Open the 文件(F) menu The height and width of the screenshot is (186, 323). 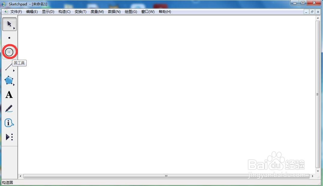(16, 12)
